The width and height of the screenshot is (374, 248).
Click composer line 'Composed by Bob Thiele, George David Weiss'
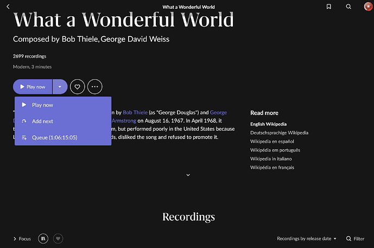click(91, 39)
